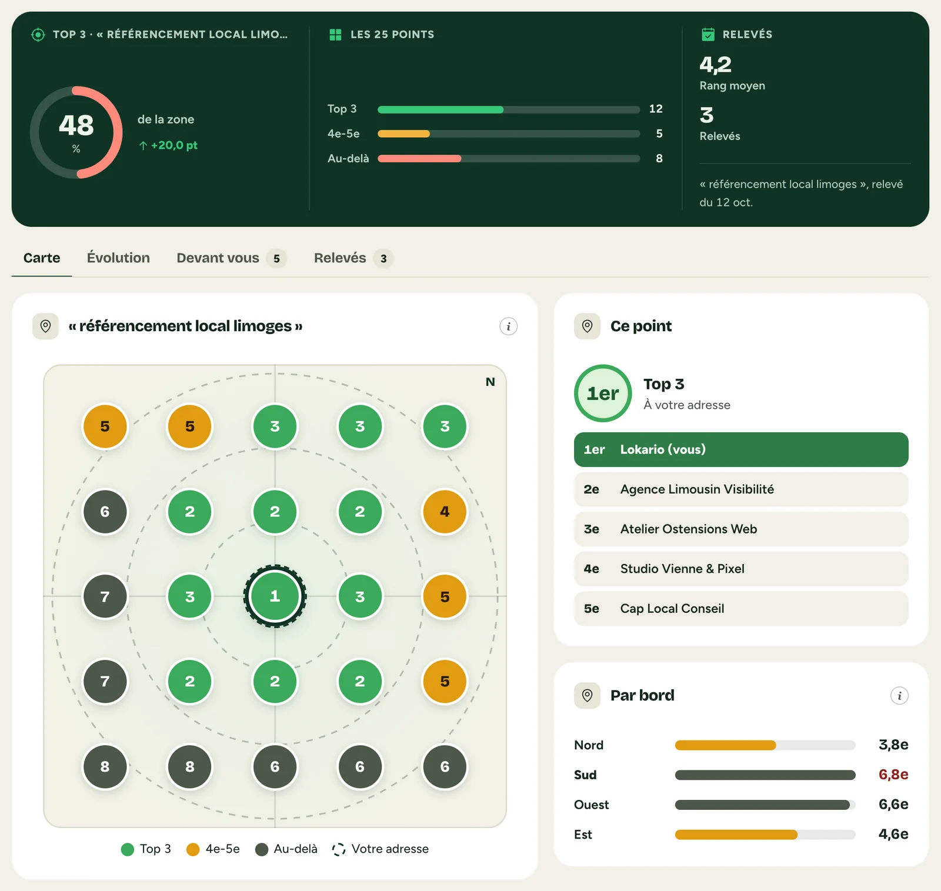Open the Devant vous tab
The image size is (941, 891).
(231, 258)
